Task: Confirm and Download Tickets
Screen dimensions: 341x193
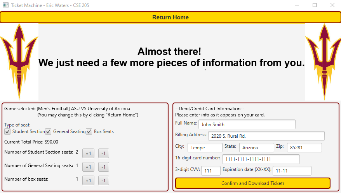Action: (253, 183)
